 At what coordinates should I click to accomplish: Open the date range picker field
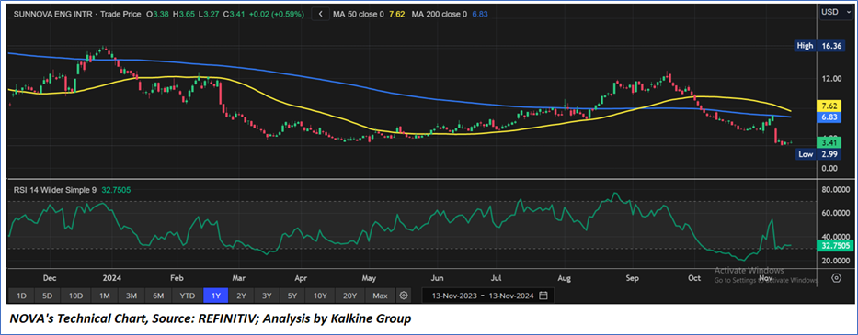coord(487,296)
